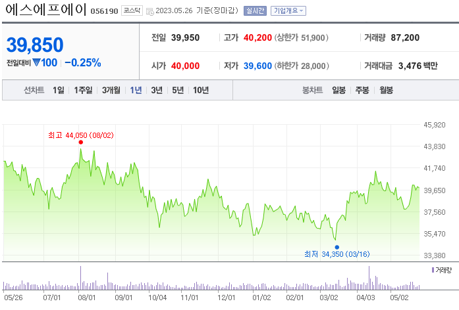The image size is (459, 310).
Task: Click the stock name 에스에프에이
Action: point(45,9)
